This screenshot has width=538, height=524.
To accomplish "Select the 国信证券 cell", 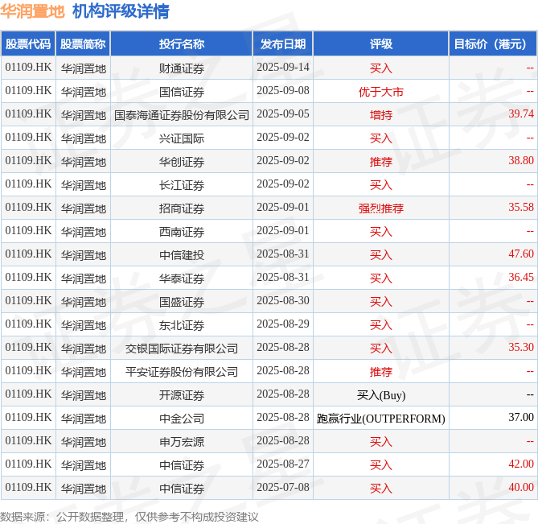I will [182, 92].
